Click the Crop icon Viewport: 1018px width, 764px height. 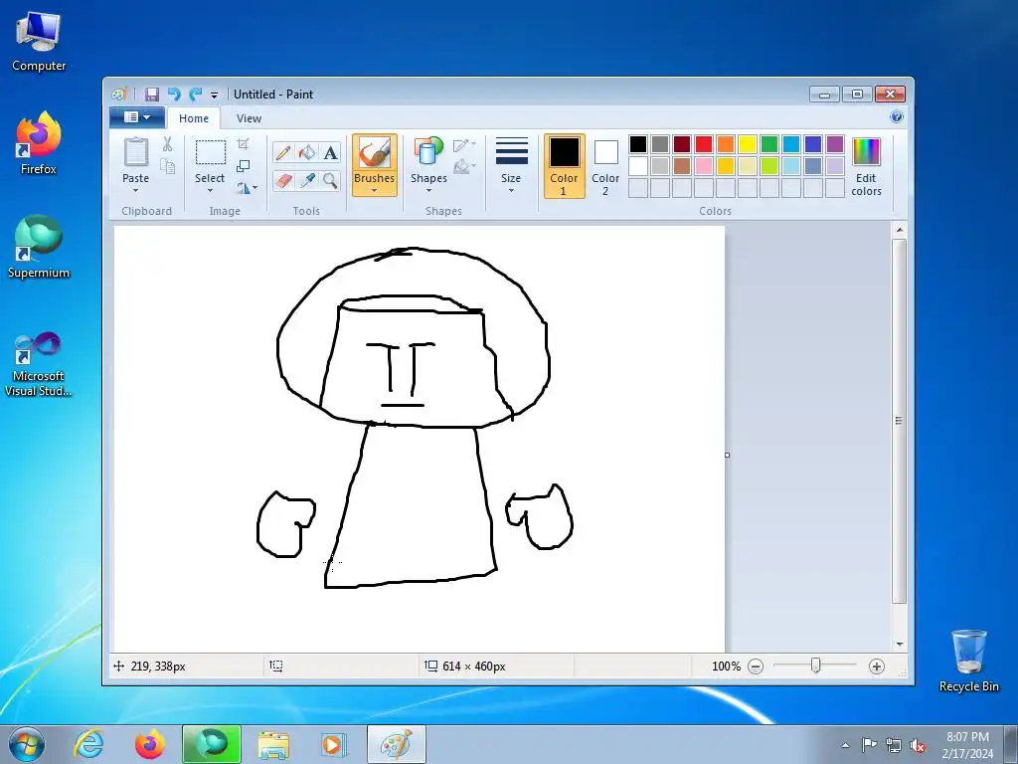coord(243,143)
